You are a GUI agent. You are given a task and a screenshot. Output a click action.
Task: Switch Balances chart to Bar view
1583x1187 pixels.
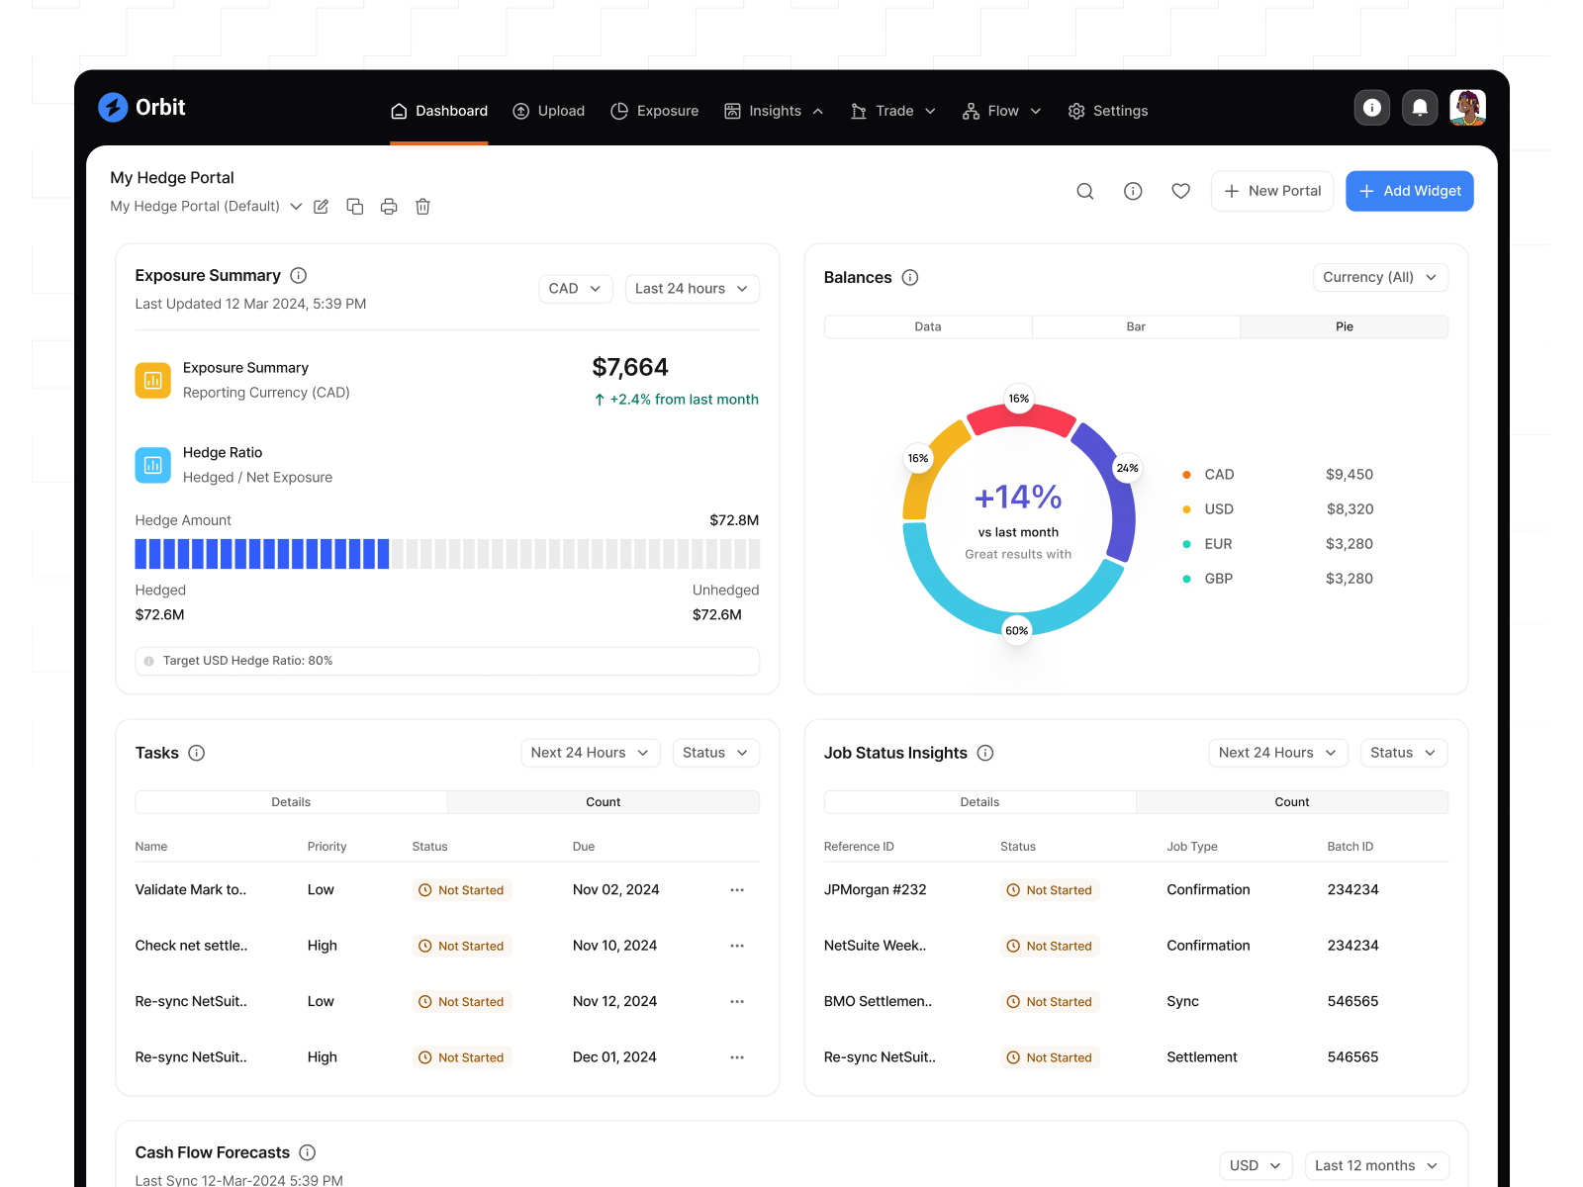point(1135,326)
